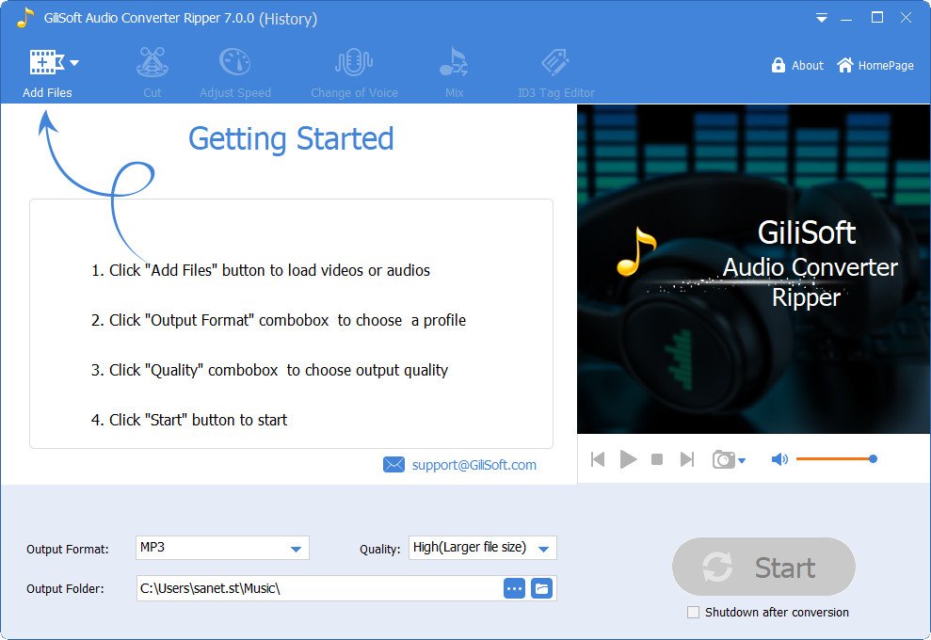
Task: Open the Add Files dropdown arrow
Action: 74,63
